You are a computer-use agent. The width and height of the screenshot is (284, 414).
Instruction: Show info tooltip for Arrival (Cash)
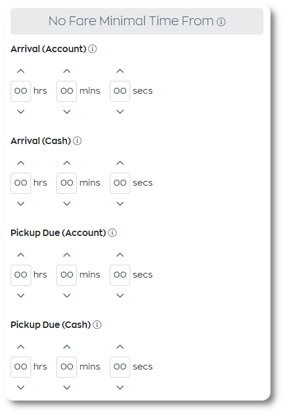click(x=77, y=141)
